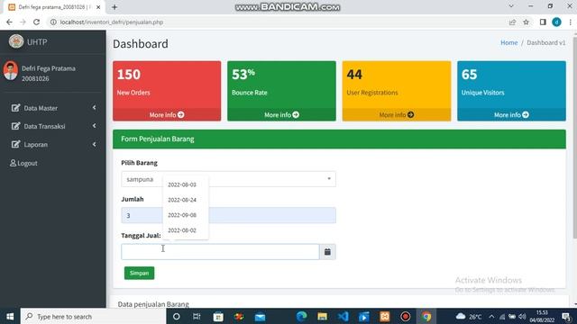
Task: Click the browser back arrow
Action: point(9,22)
